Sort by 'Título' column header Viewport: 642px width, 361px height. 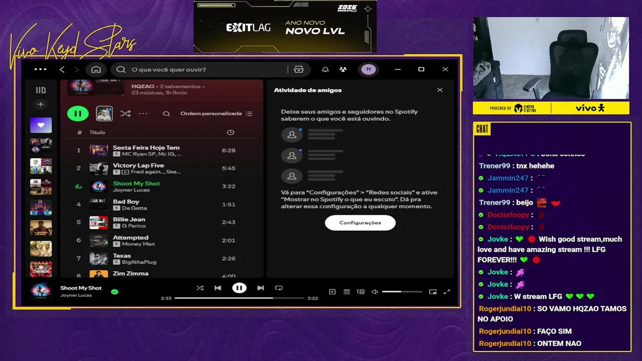[97, 132]
